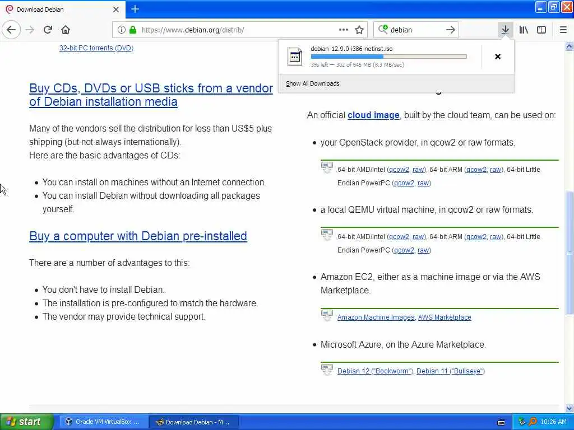Select Download Debian taskbar button

(x=194, y=422)
